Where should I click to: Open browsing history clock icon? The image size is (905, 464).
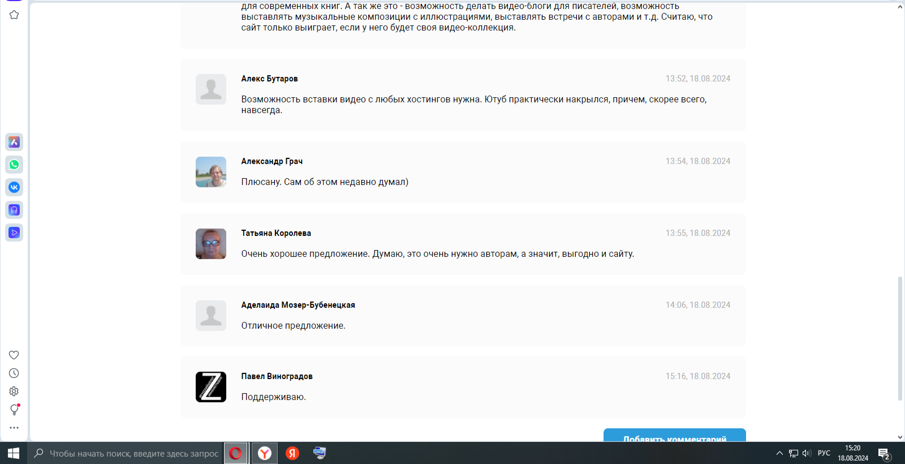tap(14, 373)
